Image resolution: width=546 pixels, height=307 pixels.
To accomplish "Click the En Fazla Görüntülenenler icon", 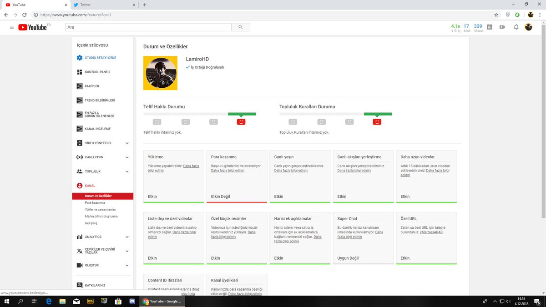I will click(x=80, y=114).
